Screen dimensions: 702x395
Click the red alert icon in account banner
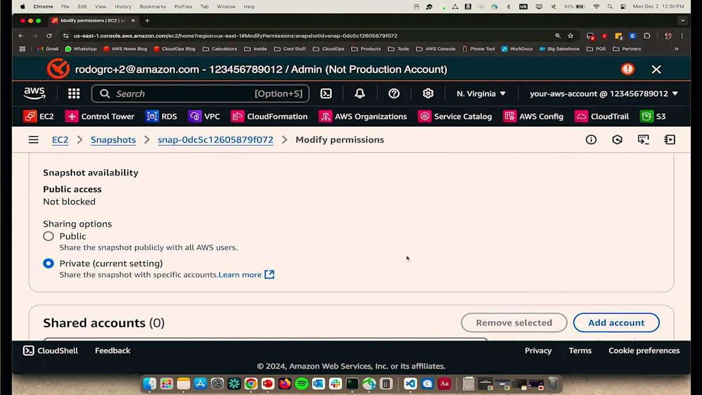pyautogui.click(x=628, y=69)
